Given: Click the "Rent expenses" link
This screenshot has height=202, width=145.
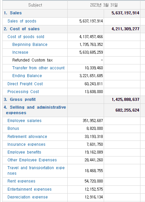Looking at the screenshot, I should (x=21, y=181).
